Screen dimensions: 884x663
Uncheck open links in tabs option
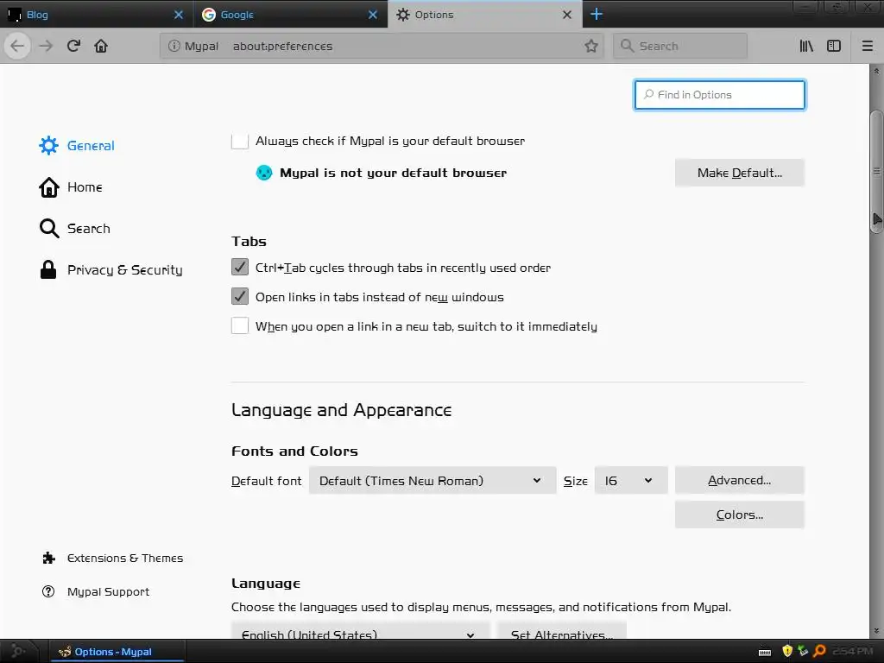[240, 296]
